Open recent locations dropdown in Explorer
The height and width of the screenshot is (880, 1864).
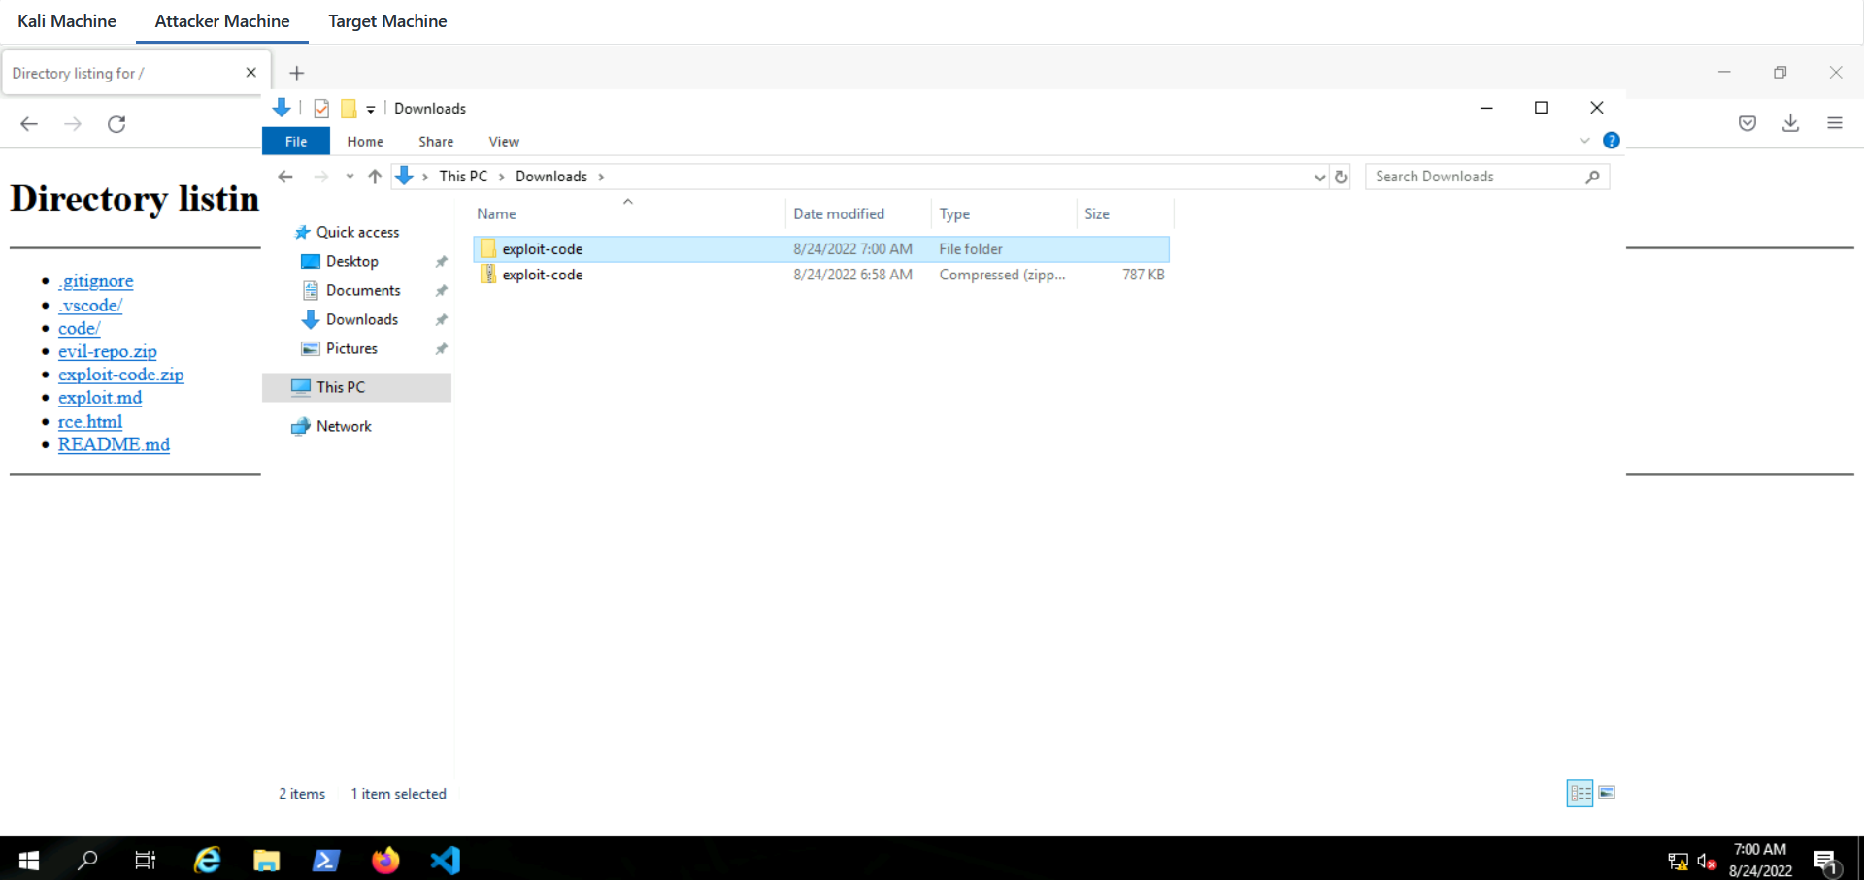coord(349,177)
